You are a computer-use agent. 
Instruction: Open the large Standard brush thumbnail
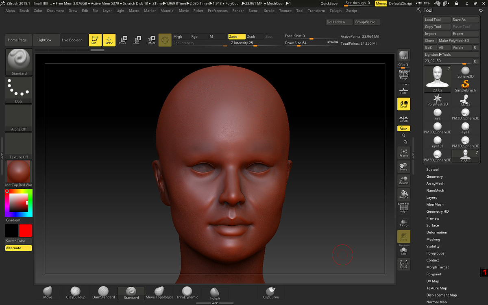[x=19, y=62]
